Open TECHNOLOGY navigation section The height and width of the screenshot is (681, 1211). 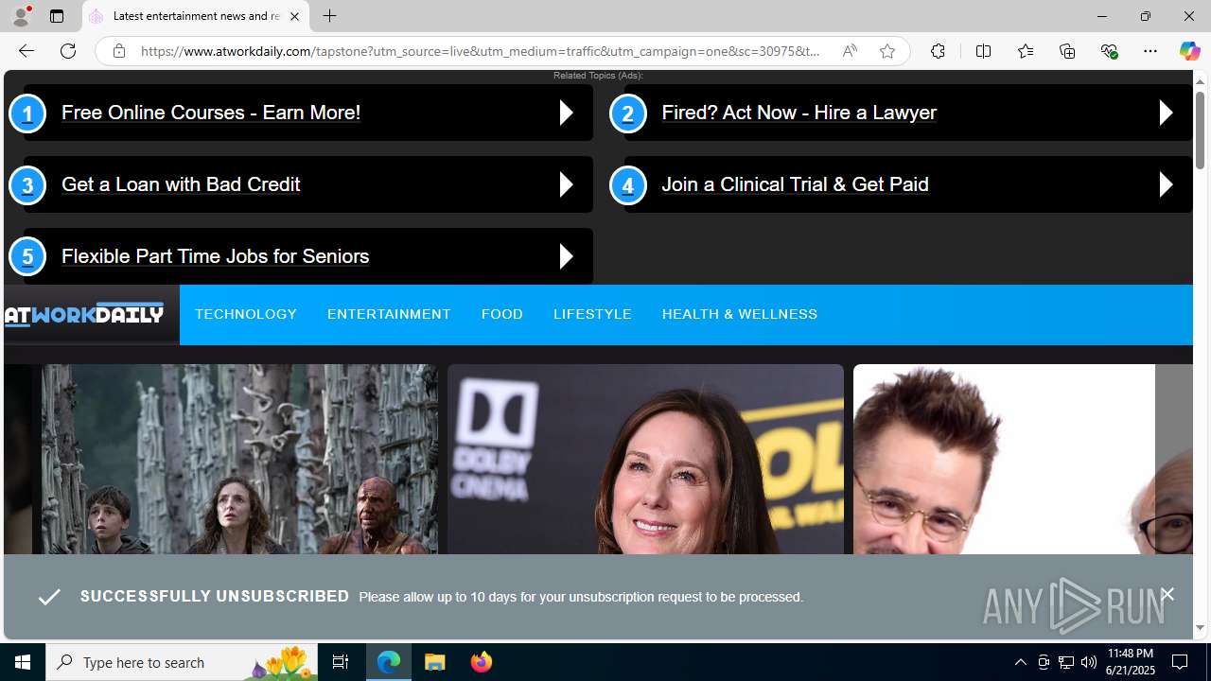coord(246,314)
